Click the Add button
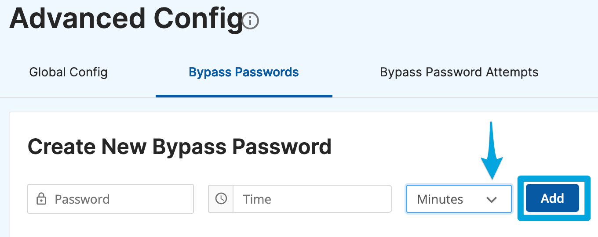This screenshot has width=598, height=237. [552, 198]
